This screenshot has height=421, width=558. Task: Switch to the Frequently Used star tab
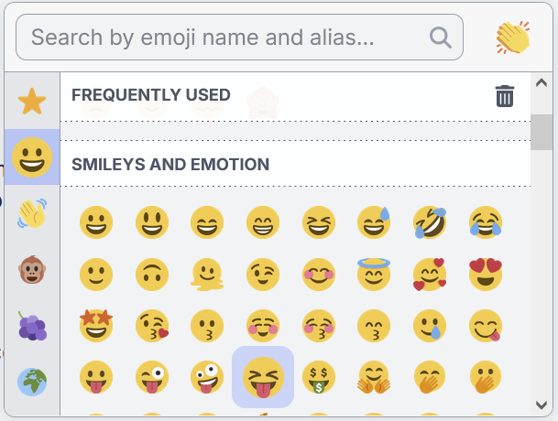32,102
